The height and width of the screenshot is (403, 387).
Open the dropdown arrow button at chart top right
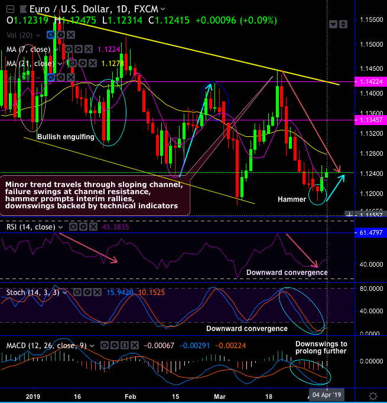(333, 24)
